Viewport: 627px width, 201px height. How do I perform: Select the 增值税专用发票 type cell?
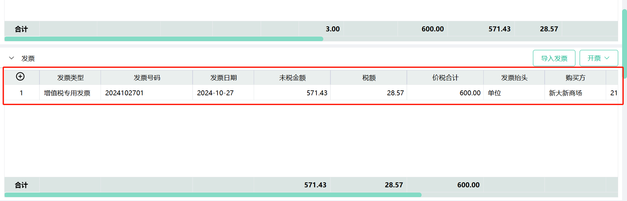pyautogui.click(x=70, y=93)
